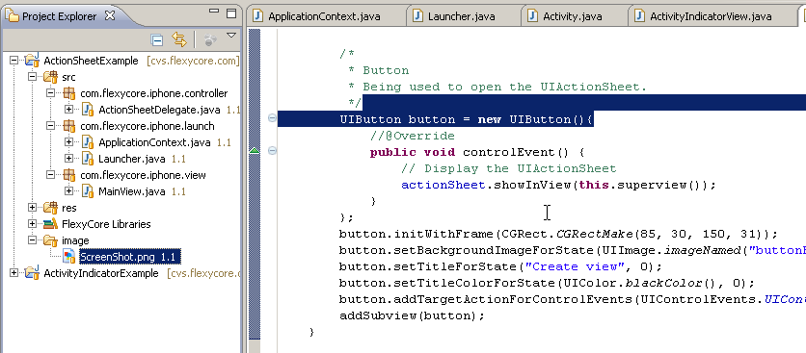The height and width of the screenshot is (353, 806).
Task: Click MainView.java file icon
Action: pyautogui.click(x=88, y=191)
